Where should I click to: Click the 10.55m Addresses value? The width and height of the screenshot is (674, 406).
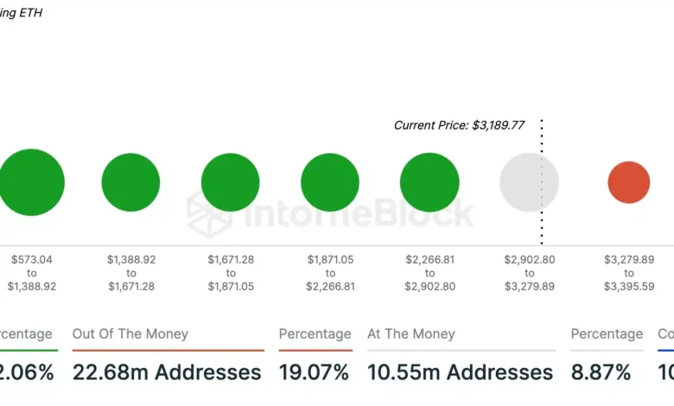tap(460, 372)
